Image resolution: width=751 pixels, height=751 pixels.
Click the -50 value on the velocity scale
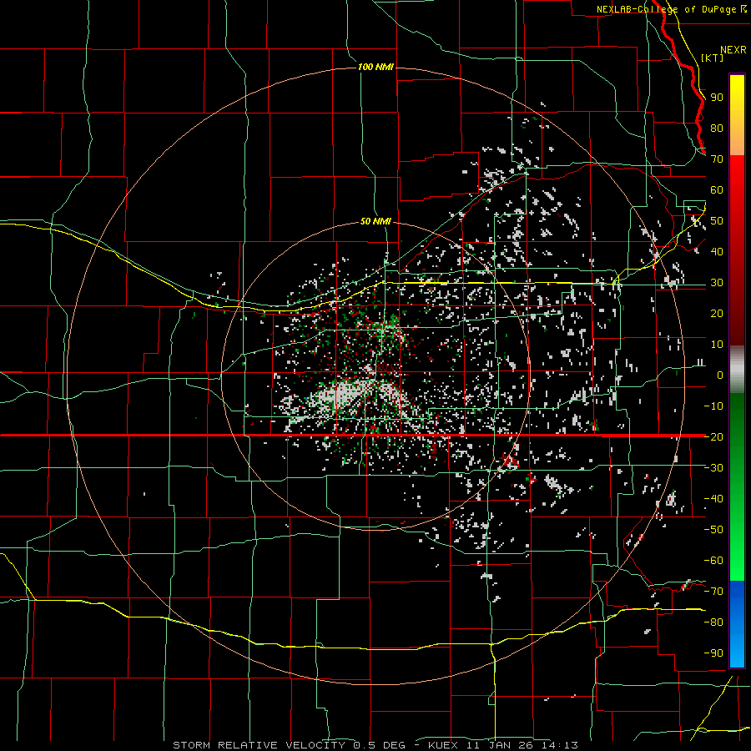coord(713,529)
